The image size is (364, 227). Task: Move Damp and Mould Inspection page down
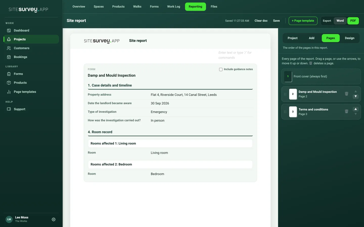(x=356, y=97)
